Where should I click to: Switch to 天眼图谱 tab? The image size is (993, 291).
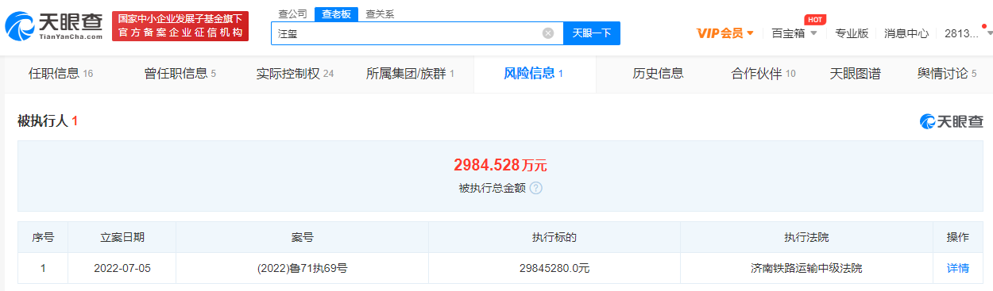click(x=856, y=74)
